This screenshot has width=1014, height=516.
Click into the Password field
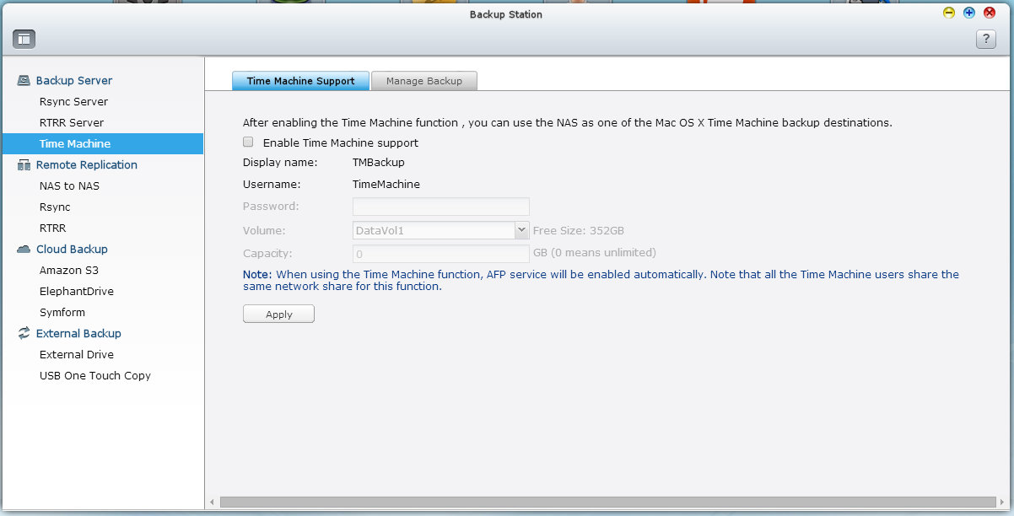tap(440, 207)
